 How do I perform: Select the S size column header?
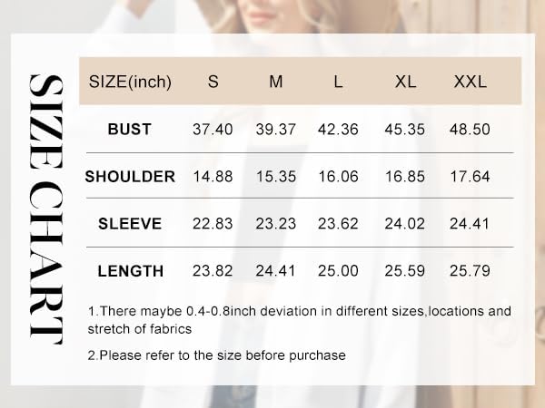tap(213, 82)
